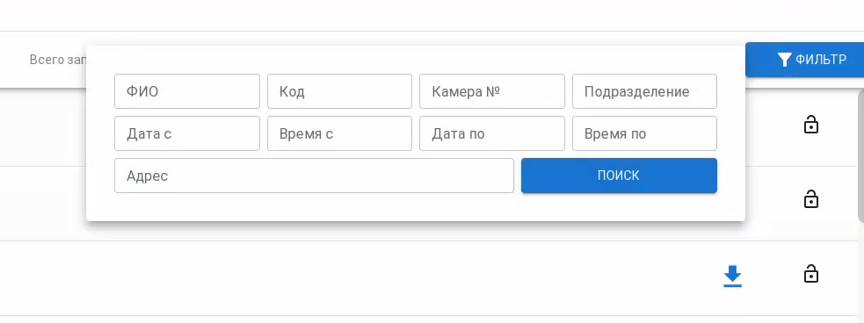Focus the wide Адрес field
Screen dimensions: 864x323
314,176
